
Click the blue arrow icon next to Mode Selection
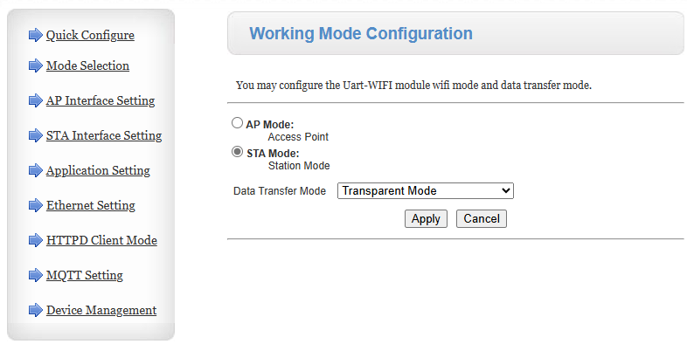click(36, 65)
